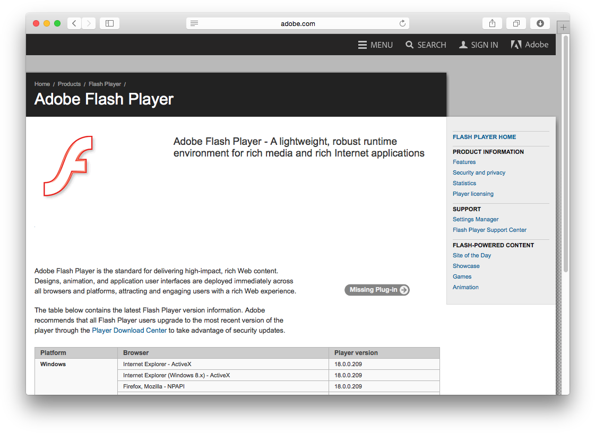The height and width of the screenshot is (433, 595).
Task: Minimize the Safari window with yellow button
Action: tap(47, 23)
